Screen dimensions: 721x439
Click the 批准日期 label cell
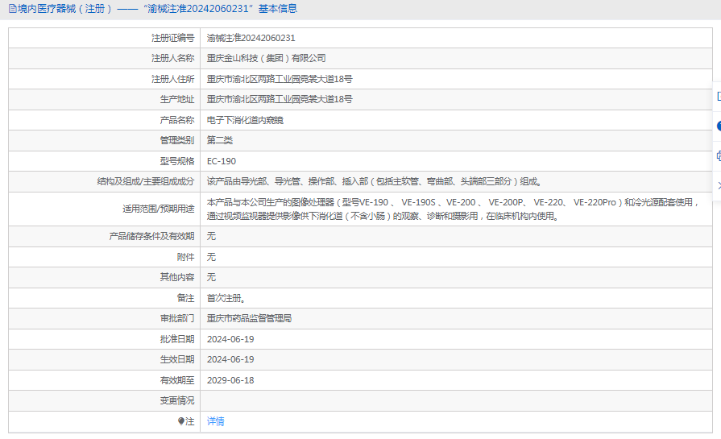(105, 339)
